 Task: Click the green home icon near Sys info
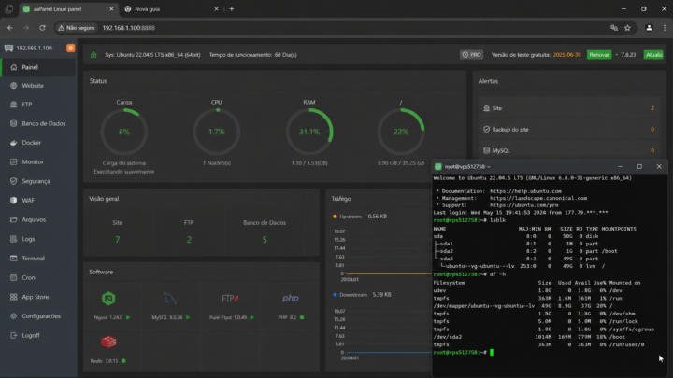93,55
